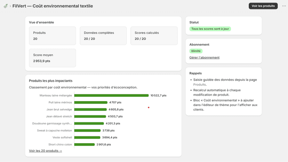
Task: Click the 3 694,4 pts value
Action: 110,137
